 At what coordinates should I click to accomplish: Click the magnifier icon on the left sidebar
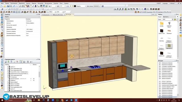pyautogui.click(x=2, y=83)
